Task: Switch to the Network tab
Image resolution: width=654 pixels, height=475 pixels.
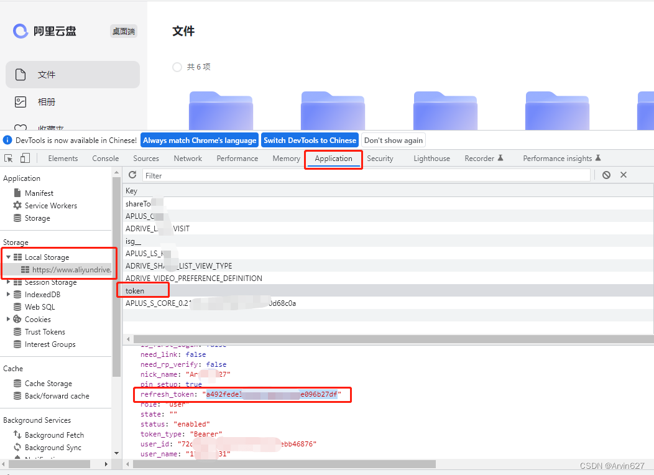Action: coord(188,159)
